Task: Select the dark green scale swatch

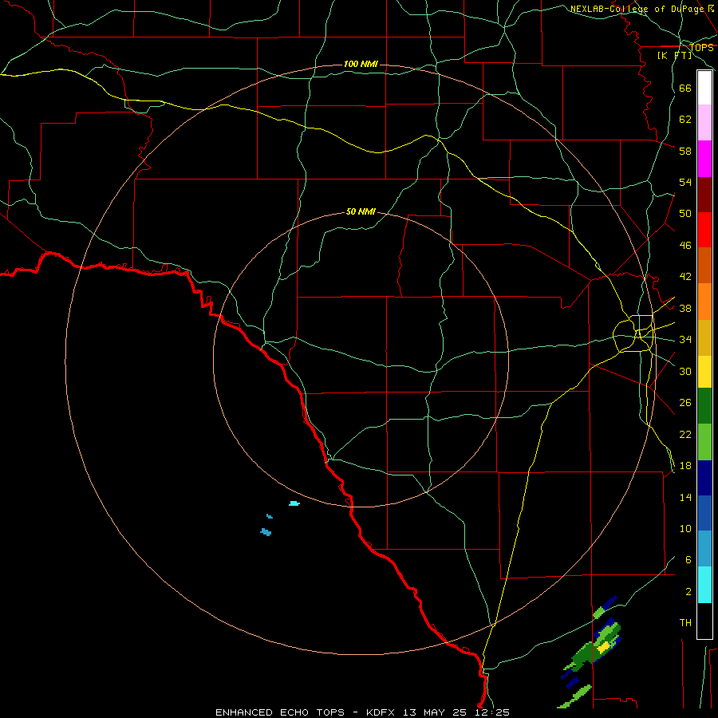Action: click(704, 406)
